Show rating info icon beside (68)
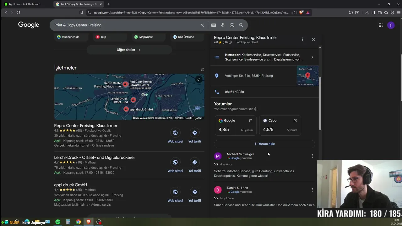402x226 pixels. [x=230, y=42]
